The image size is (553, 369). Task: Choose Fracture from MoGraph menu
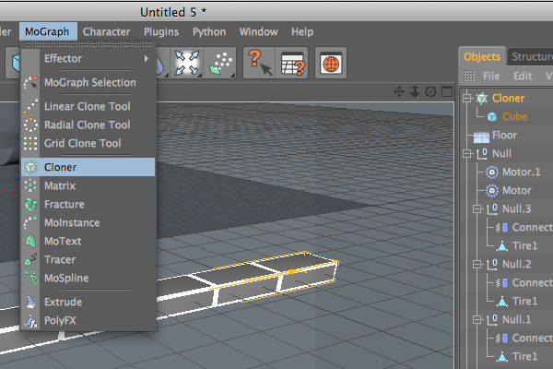pyautogui.click(x=88, y=204)
